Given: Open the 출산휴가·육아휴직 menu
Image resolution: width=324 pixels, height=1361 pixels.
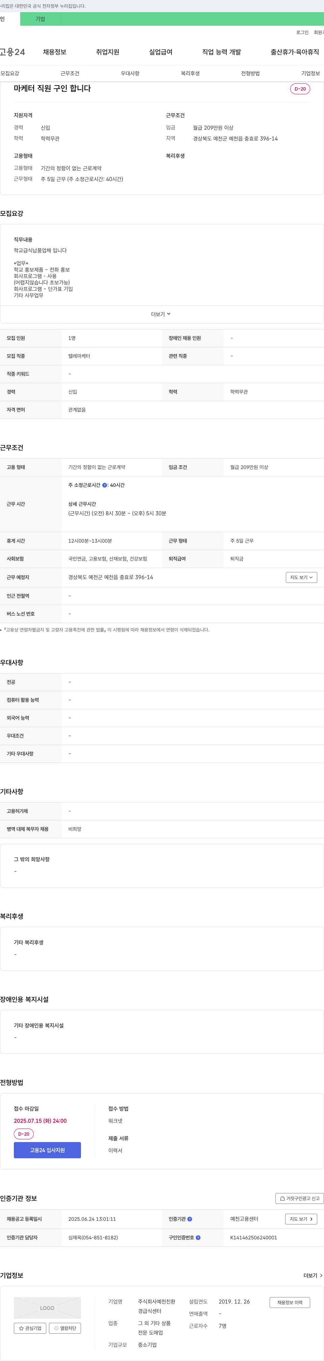Looking at the screenshot, I should [x=295, y=52].
